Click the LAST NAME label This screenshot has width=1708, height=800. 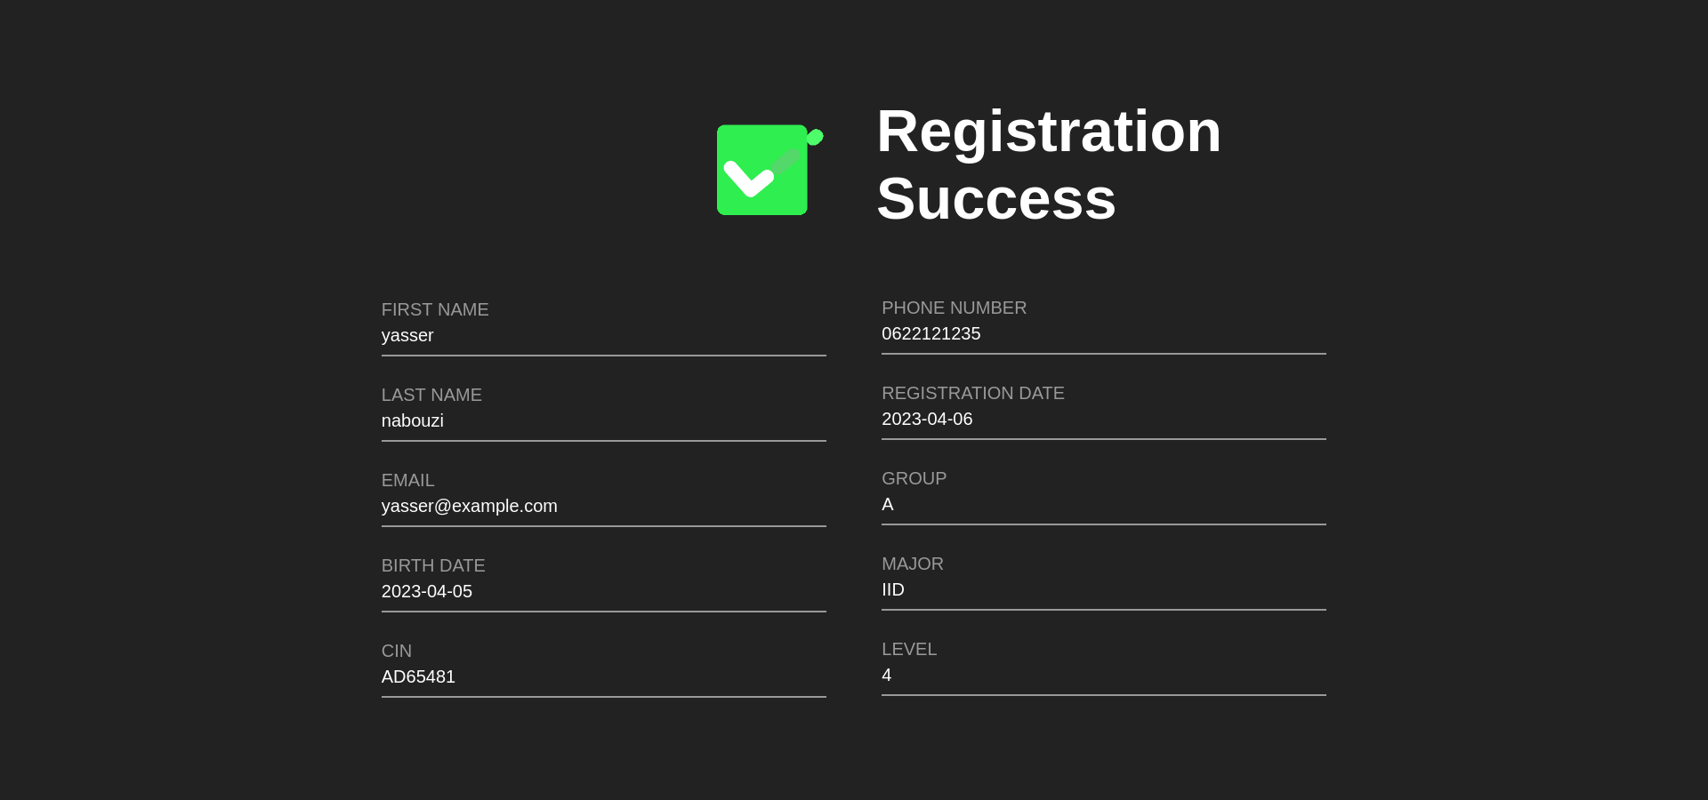(x=431, y=396)
